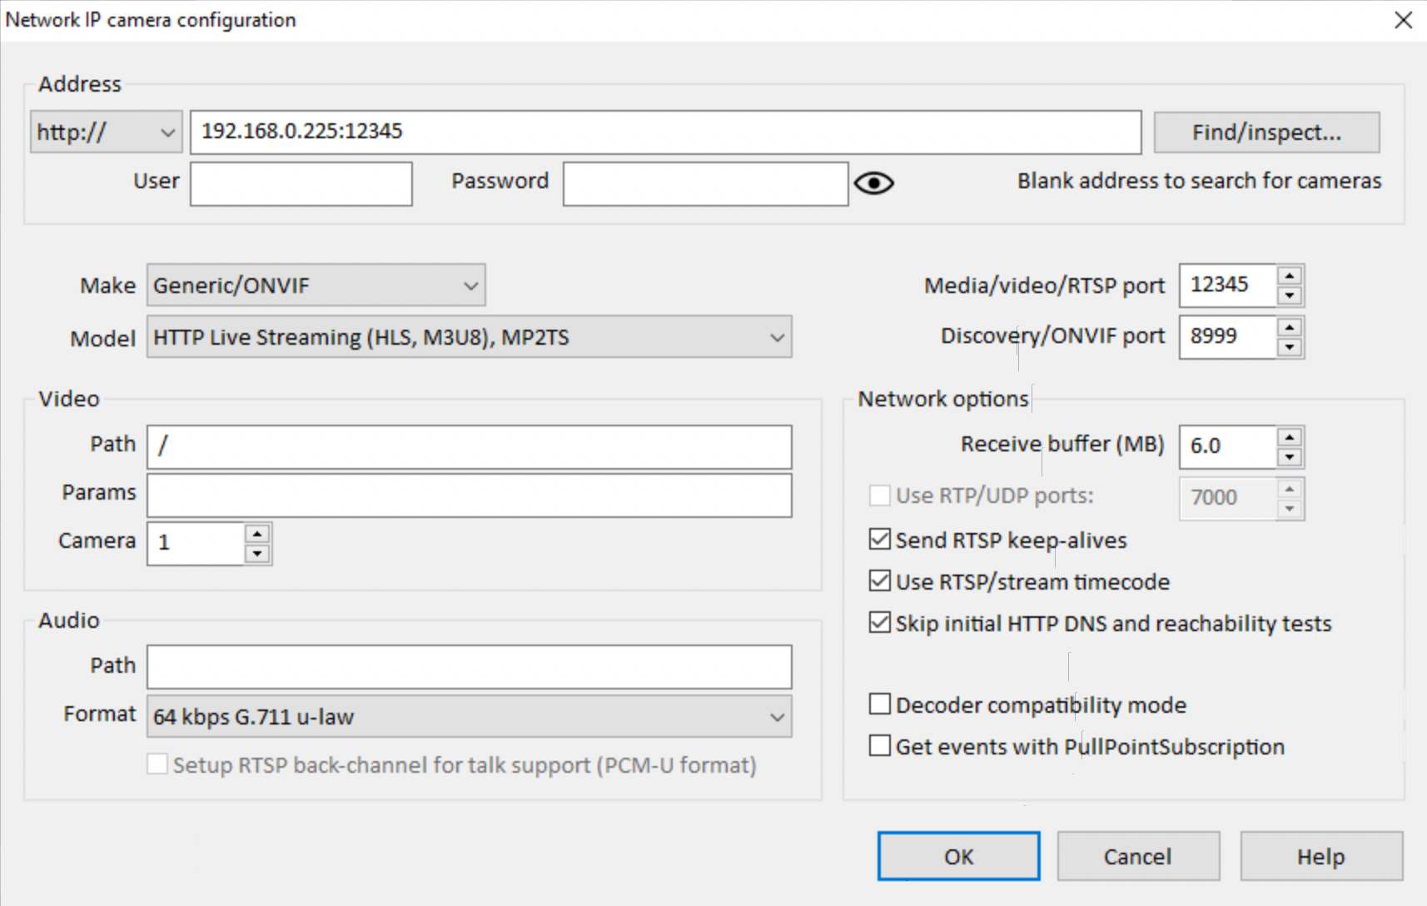Increase the Camera number spinner

(257, 534)
